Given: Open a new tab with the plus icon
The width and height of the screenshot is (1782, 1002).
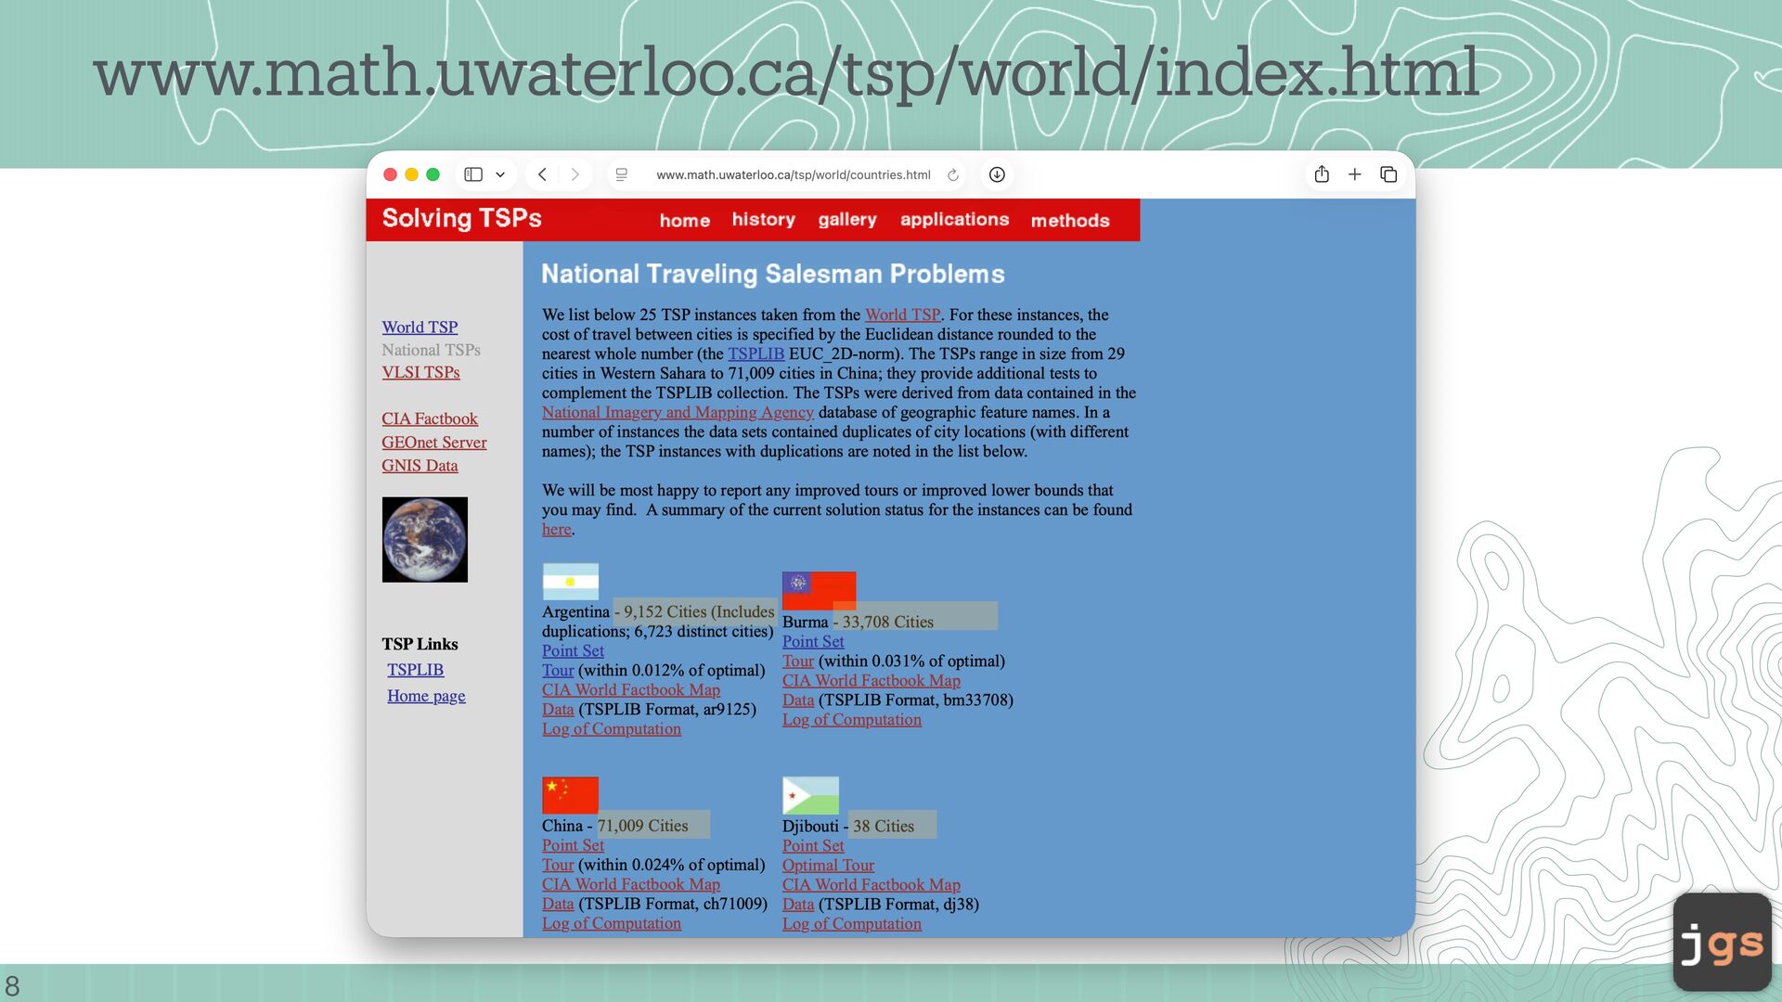Looking at the screenshot, I should [1355, 174].
